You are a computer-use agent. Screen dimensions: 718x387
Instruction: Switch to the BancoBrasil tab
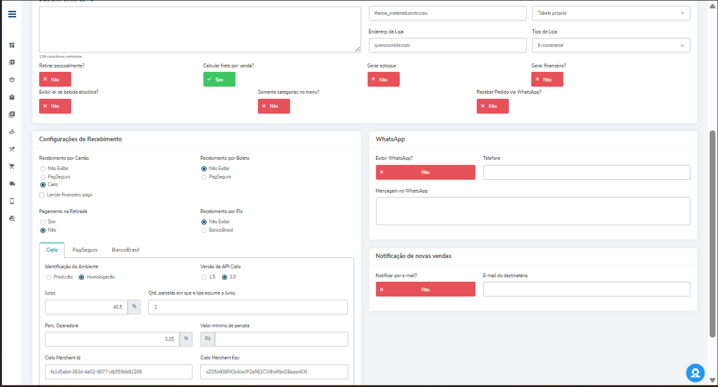click(x=125, y=250)
